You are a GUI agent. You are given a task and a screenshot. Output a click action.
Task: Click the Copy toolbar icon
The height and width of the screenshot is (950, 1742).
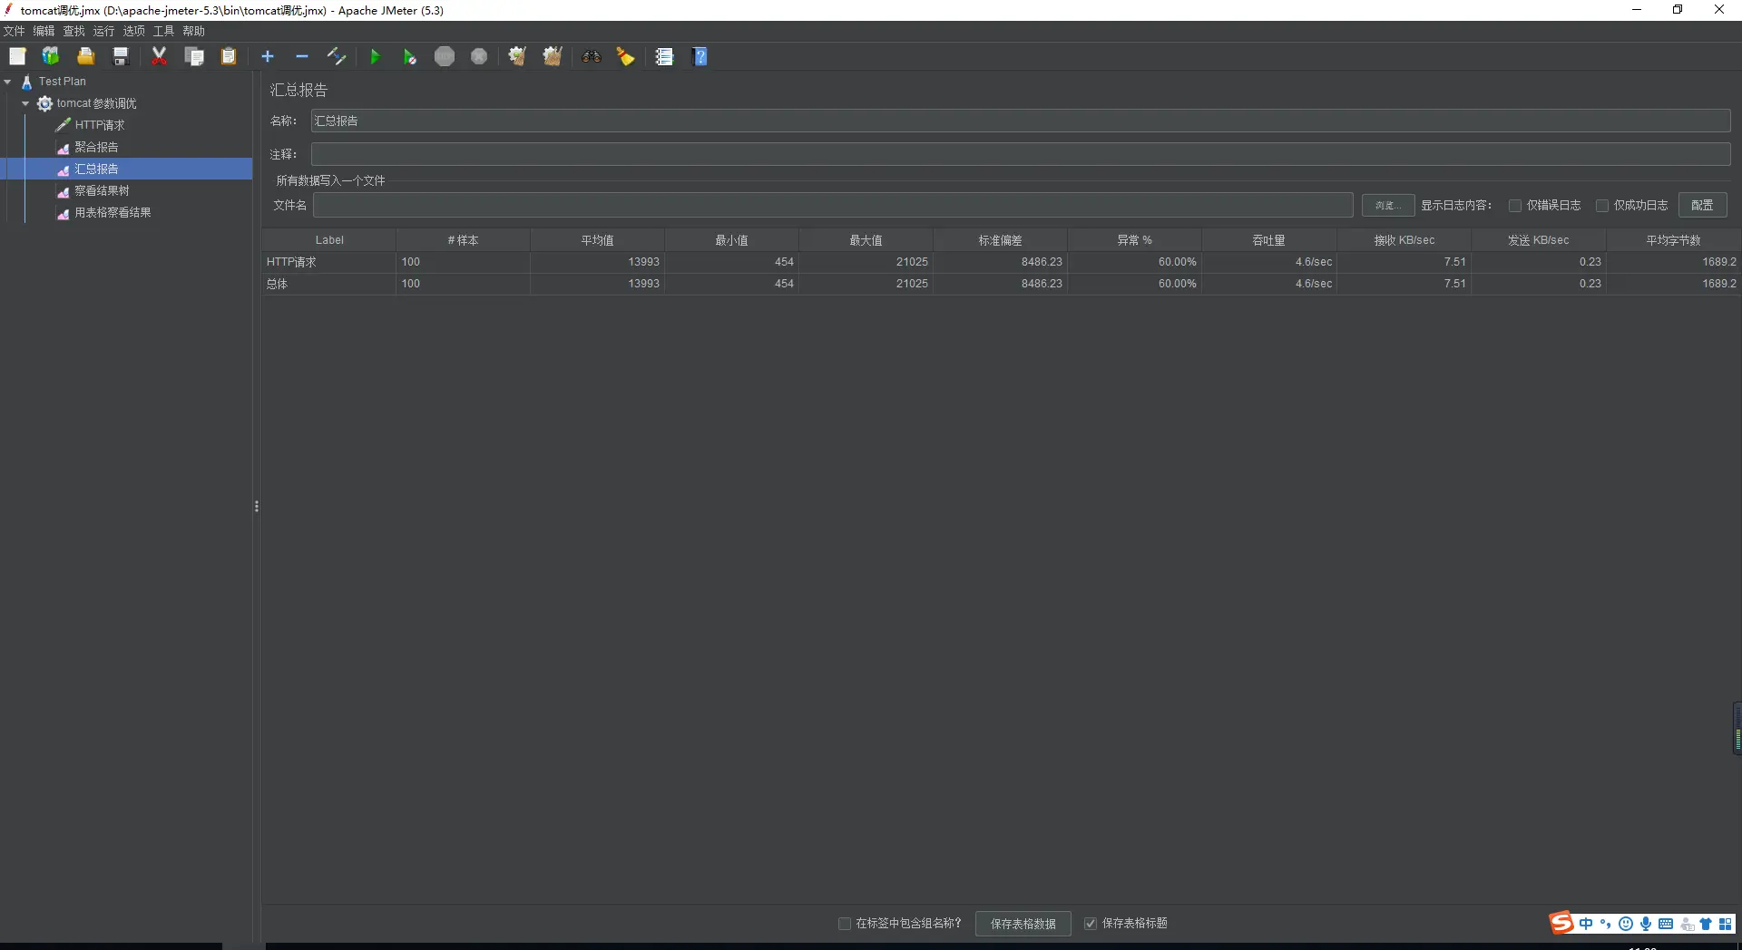click(x=194, y=56)
